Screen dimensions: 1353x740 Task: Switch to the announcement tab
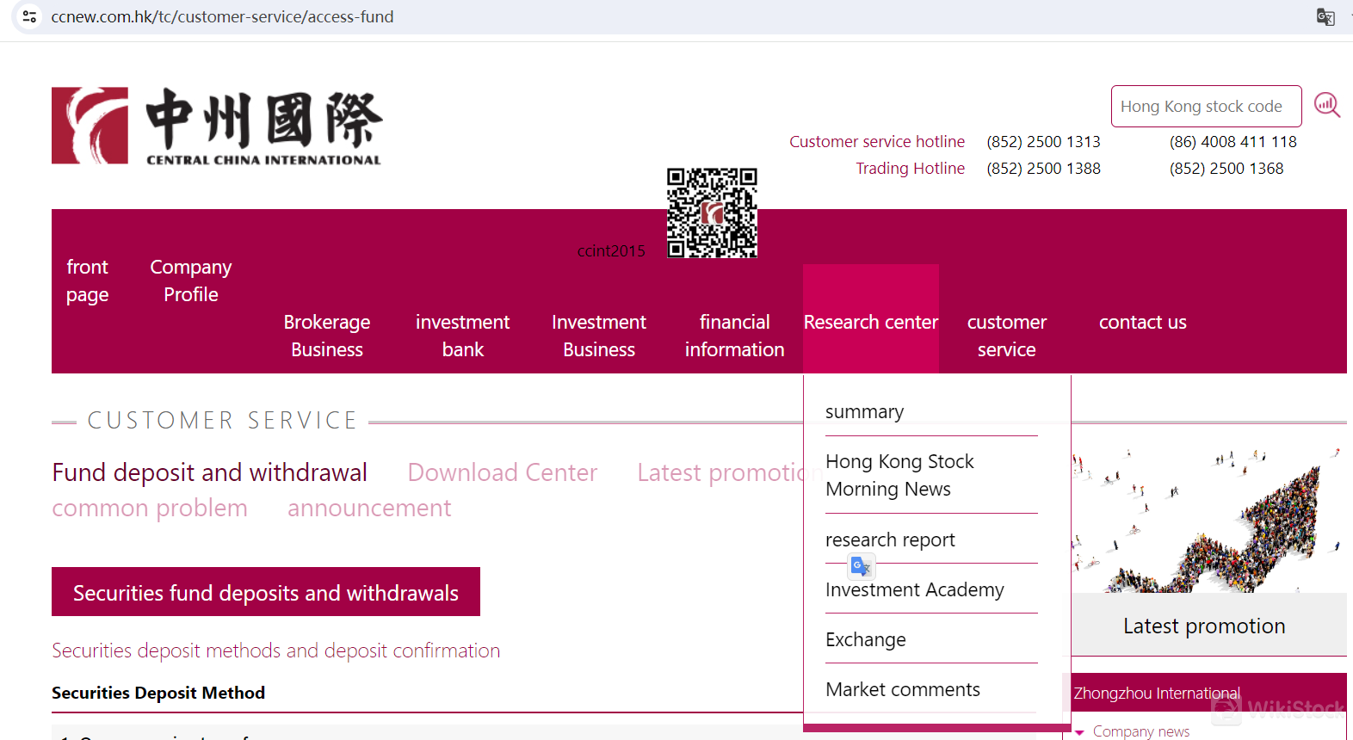(369, 508)
